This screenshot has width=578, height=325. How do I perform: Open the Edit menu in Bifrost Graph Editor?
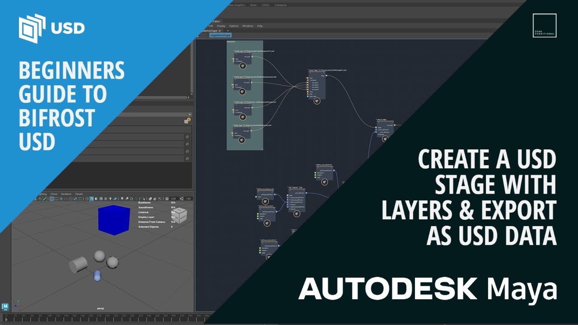click(x=210, y=26)
